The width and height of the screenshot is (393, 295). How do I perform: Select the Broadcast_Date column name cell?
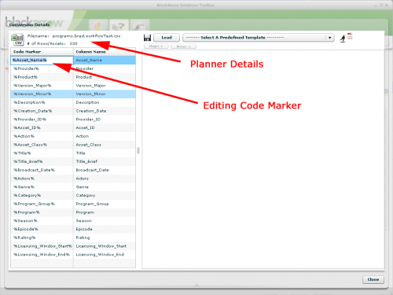pyautogui.click(x=105, y=170)
